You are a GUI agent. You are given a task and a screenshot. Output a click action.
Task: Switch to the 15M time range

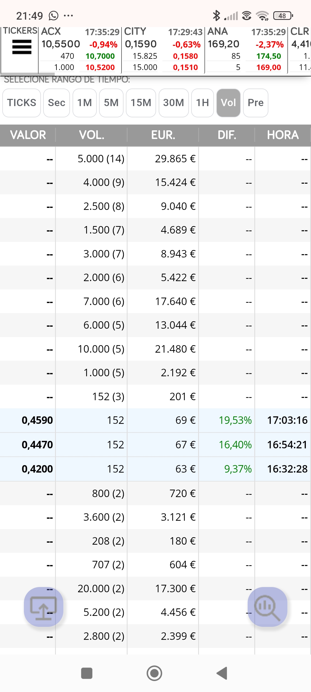(141, 103)
